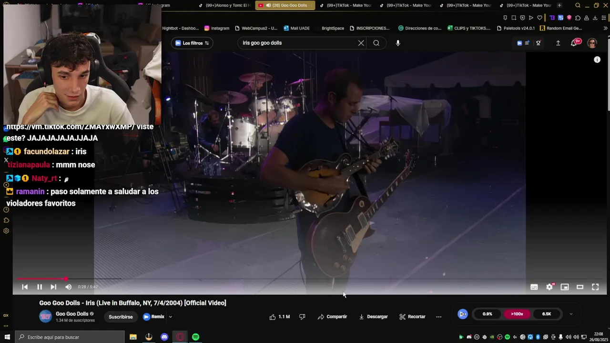Toggle miniplayer mode
The height and width of the screenshot is (343, 610).
tap(565, 287)
